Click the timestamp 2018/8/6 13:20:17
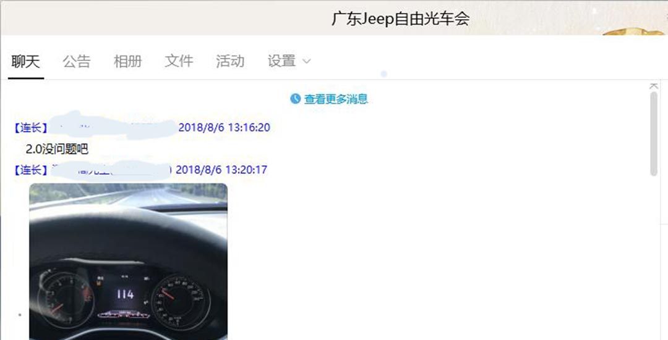This screenshot has width=668, height=340. pos(221,170)
